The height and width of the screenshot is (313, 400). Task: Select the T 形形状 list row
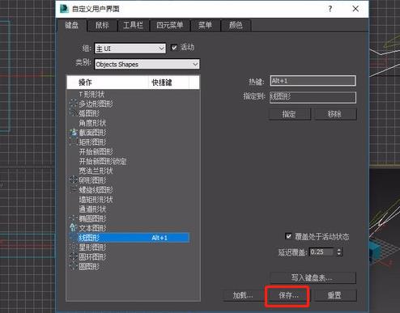129,94
